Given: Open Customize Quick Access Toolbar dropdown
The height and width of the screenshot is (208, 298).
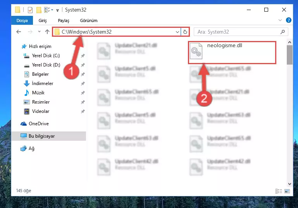Looking at the screenshot, I should click(57, 10).
